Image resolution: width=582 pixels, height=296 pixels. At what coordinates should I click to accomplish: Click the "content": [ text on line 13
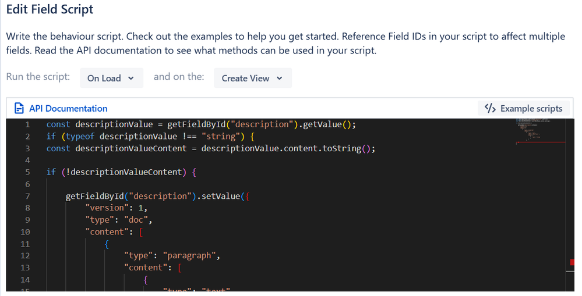(x=153, y=268)
